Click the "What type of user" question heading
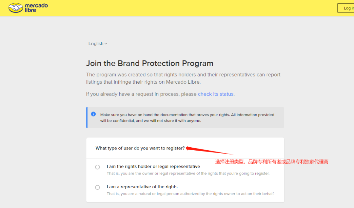Image resolution: width=354 pixels, height=208 pixels. click(x=140, y=148)
